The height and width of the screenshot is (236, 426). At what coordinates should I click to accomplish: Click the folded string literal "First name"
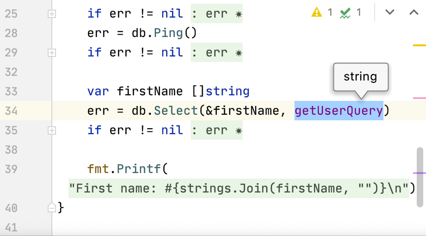pos(239,188)
